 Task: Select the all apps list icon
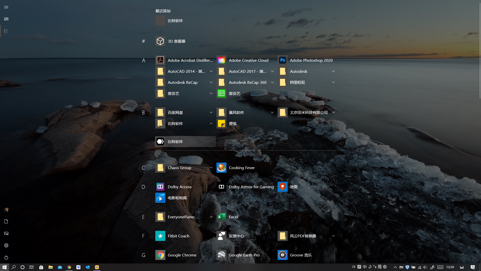pyautogui.click(x=6, y=31)
